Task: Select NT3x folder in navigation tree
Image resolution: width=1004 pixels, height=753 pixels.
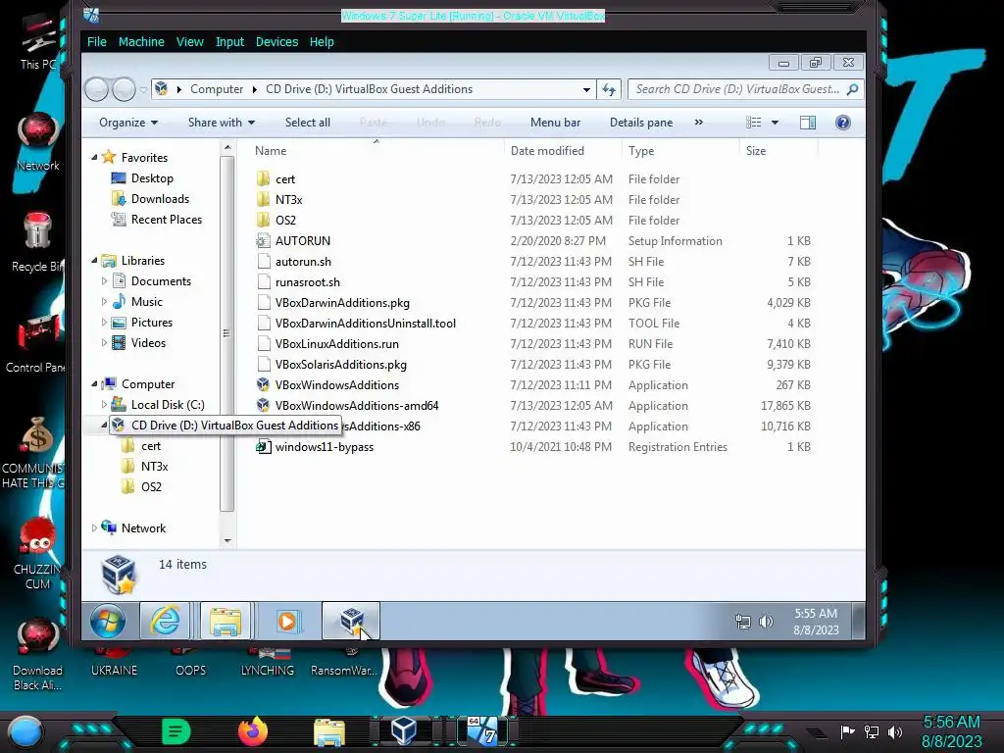Action: (154, 466)
